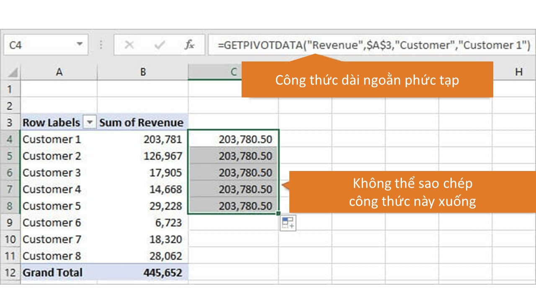Select cell C7 showing 203,780.50
The height and width of the screenshot is (301, 536).
(233, 189)
